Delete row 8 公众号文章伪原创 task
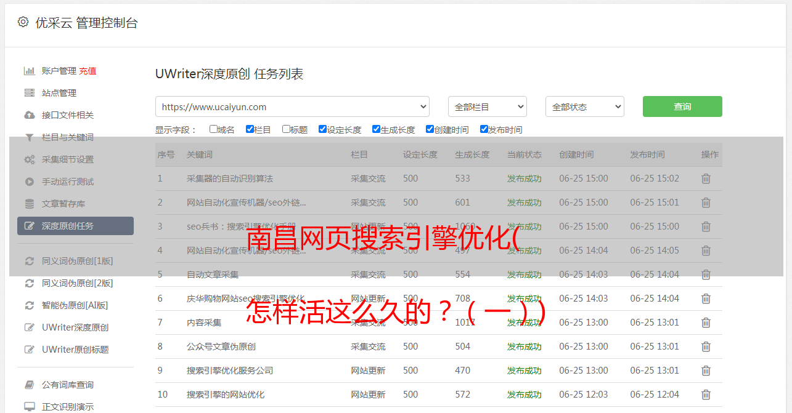 tap(706, 347)
